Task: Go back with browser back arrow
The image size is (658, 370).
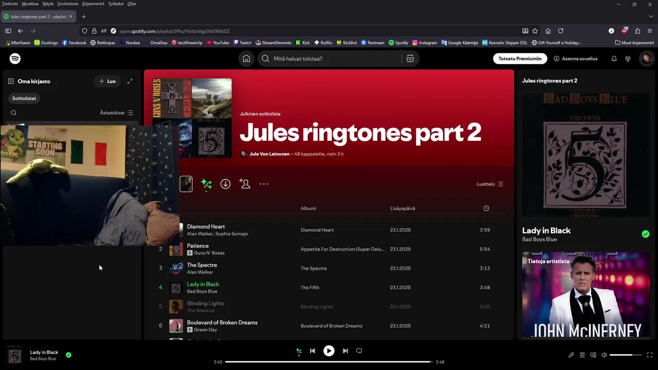Action: pyautogui.click(x=21, y=31)
